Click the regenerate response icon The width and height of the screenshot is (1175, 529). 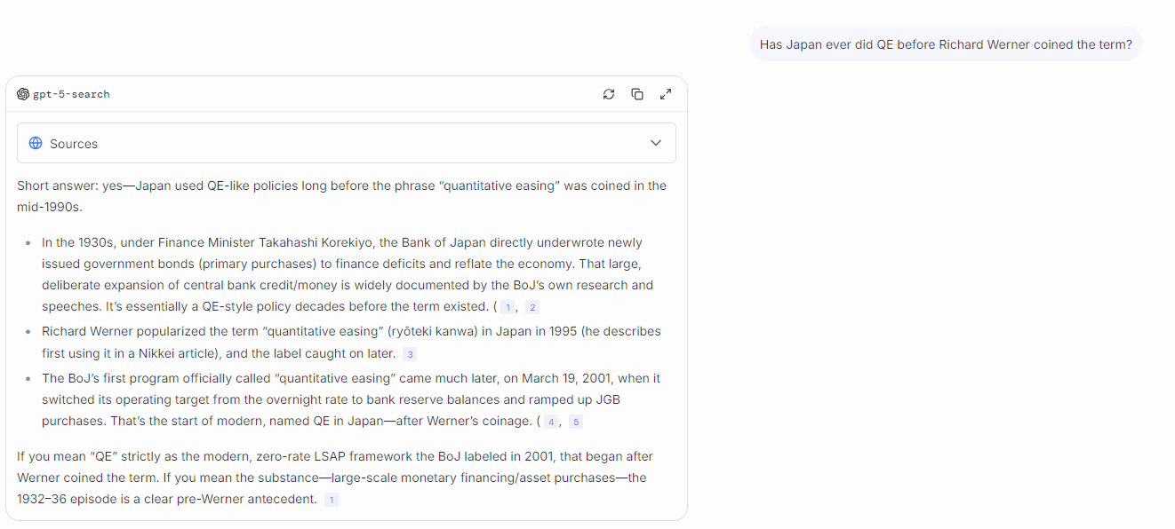609,94
